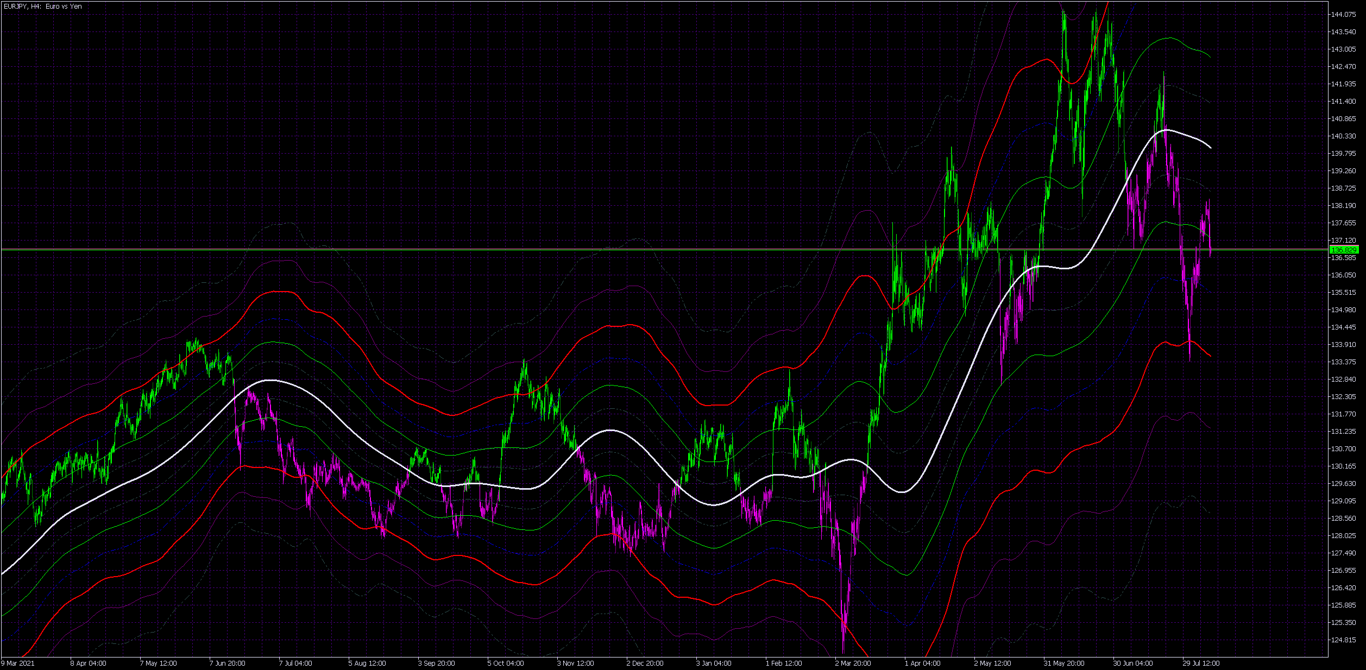Click the 5 Aug 12:00 time label
This screenshot has height=670, width=1366.
tap(367, 663)
